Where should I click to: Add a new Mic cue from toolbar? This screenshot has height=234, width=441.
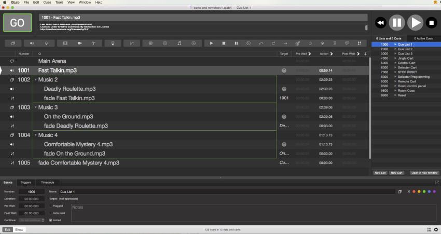tap(46, 43)
